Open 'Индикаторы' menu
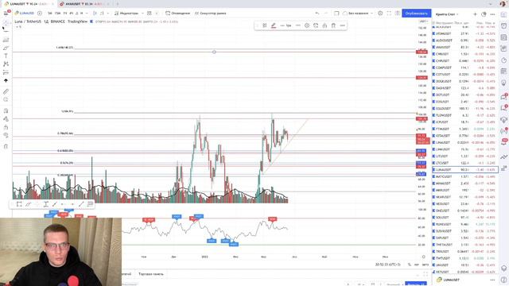 click(126, 14)
